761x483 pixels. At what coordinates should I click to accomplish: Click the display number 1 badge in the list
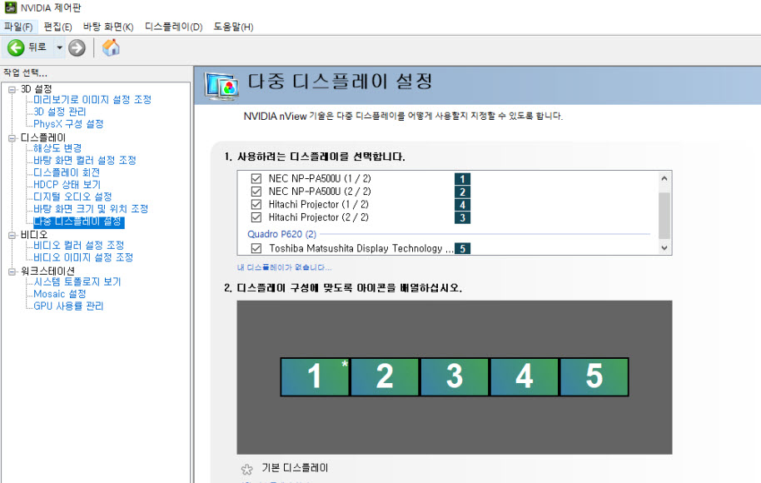(x=463, y=179)
